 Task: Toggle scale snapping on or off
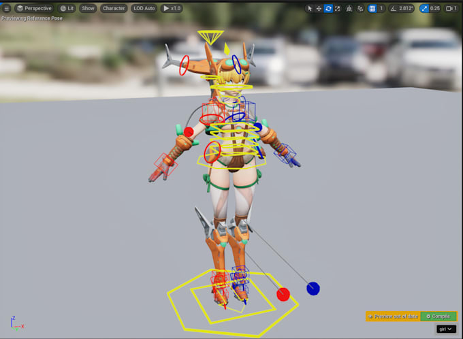click(x=424, y=9)
